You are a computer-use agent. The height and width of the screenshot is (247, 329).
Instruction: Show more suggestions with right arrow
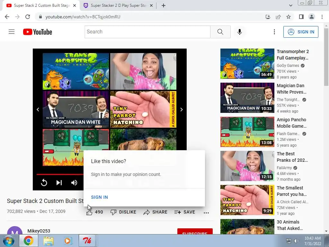coord(182,109)
